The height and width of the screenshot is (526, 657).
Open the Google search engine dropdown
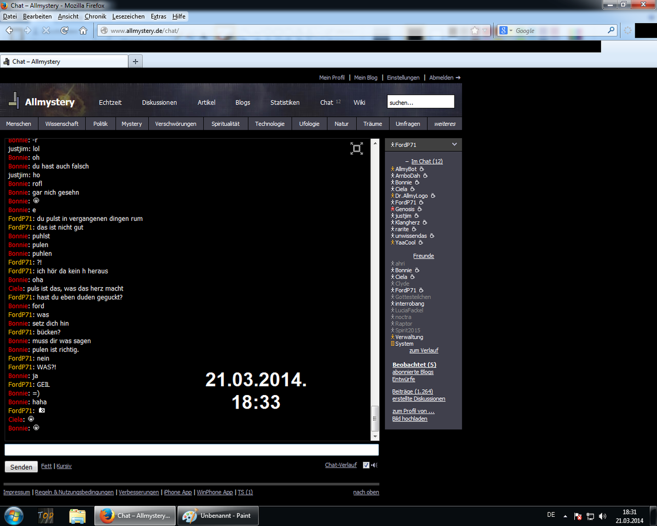point(506,31)
